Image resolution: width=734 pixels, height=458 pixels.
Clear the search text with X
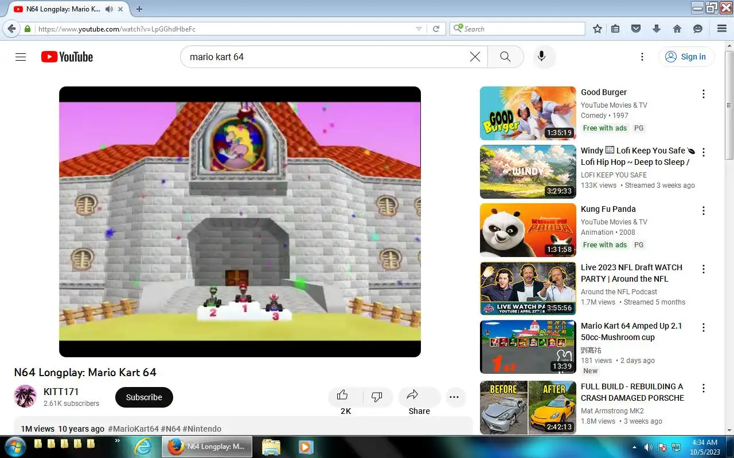click(x=475, y=57)
